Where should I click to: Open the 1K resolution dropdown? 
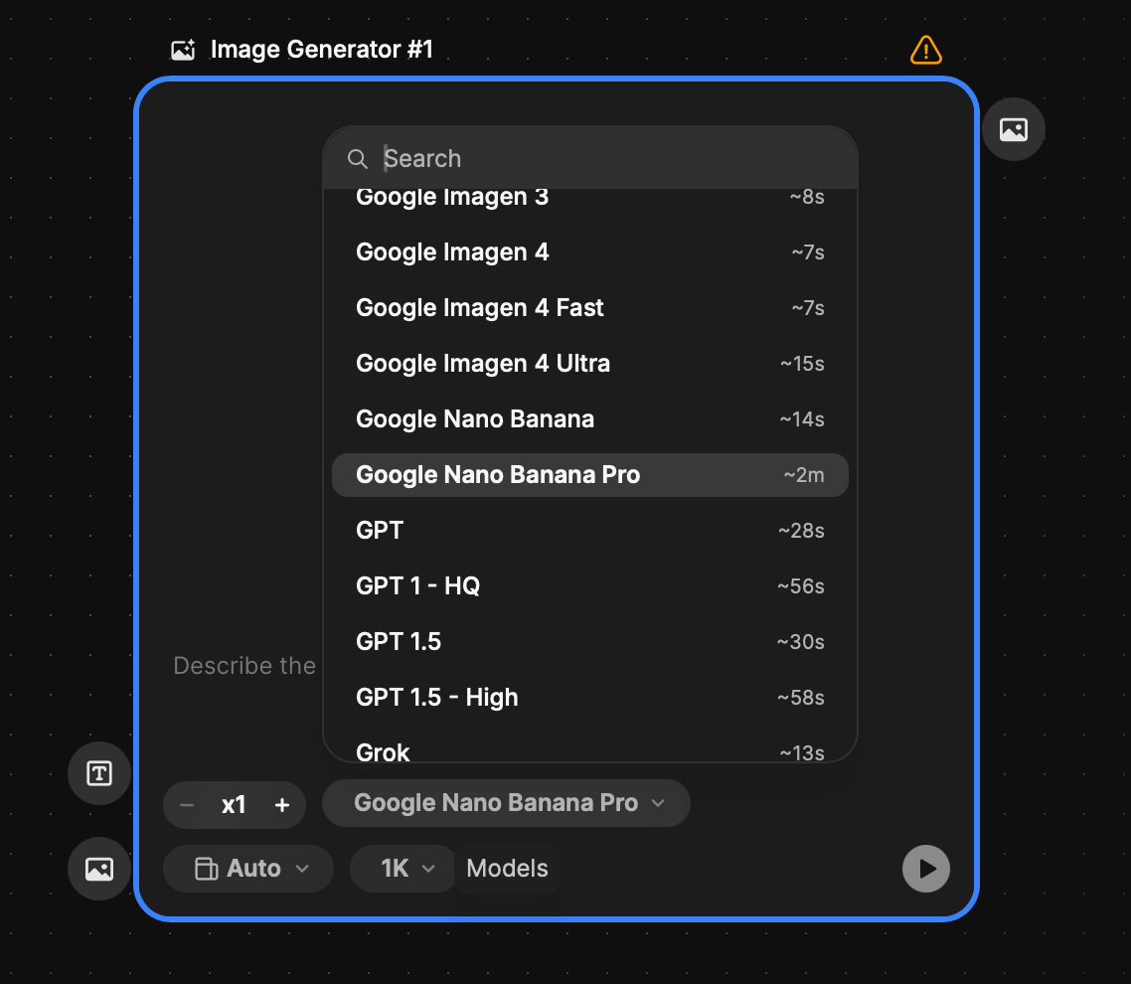pos(405,869)
